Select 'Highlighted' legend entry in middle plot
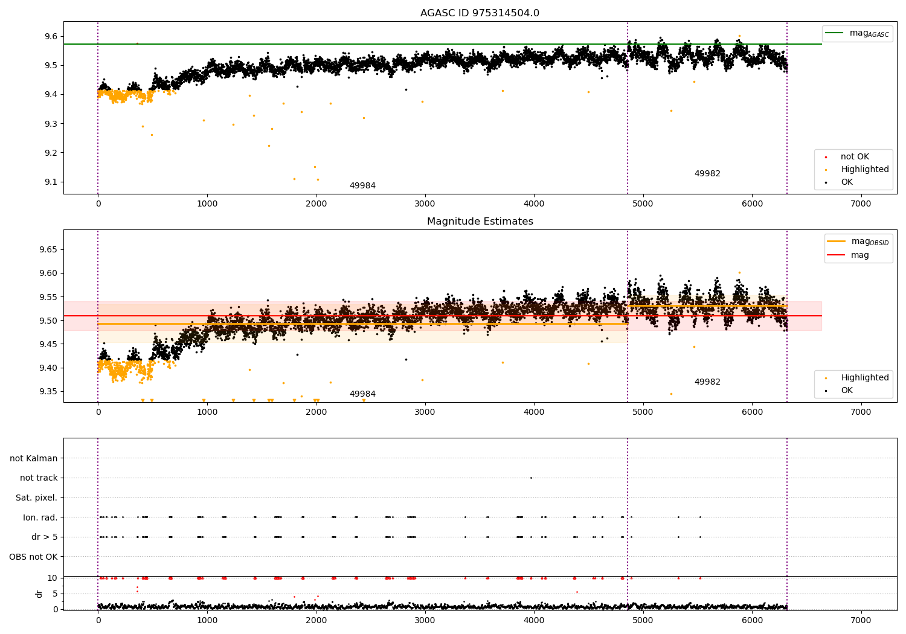This screenshot has width=906, height=634. [864, 378]
